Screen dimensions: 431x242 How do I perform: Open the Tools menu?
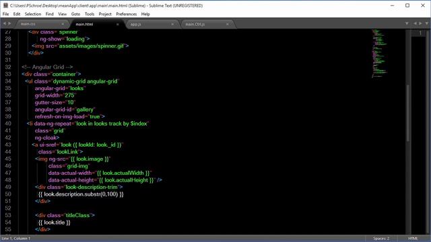90,14
